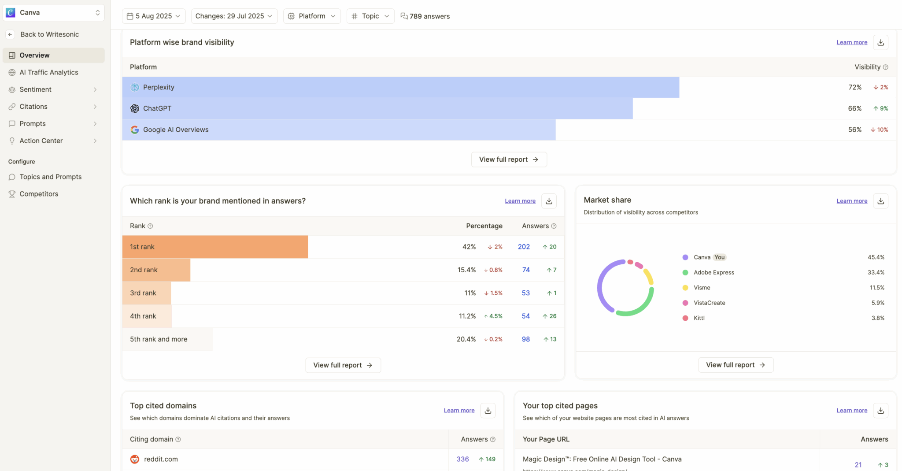The width and height of the screenshot is (902, 471).
Task: Click the Google AI Overviews icon
Action: point(134,130)
